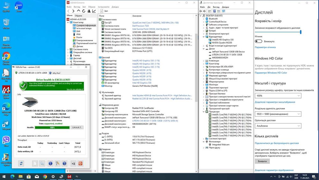Switch to the Обране tab in AIDA64

pyautogui.click(x=78, y=16)
